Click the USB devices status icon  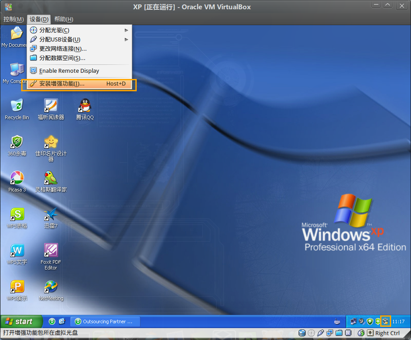pos(320,333)
